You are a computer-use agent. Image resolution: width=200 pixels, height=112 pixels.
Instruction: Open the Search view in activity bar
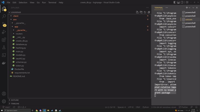4,16
